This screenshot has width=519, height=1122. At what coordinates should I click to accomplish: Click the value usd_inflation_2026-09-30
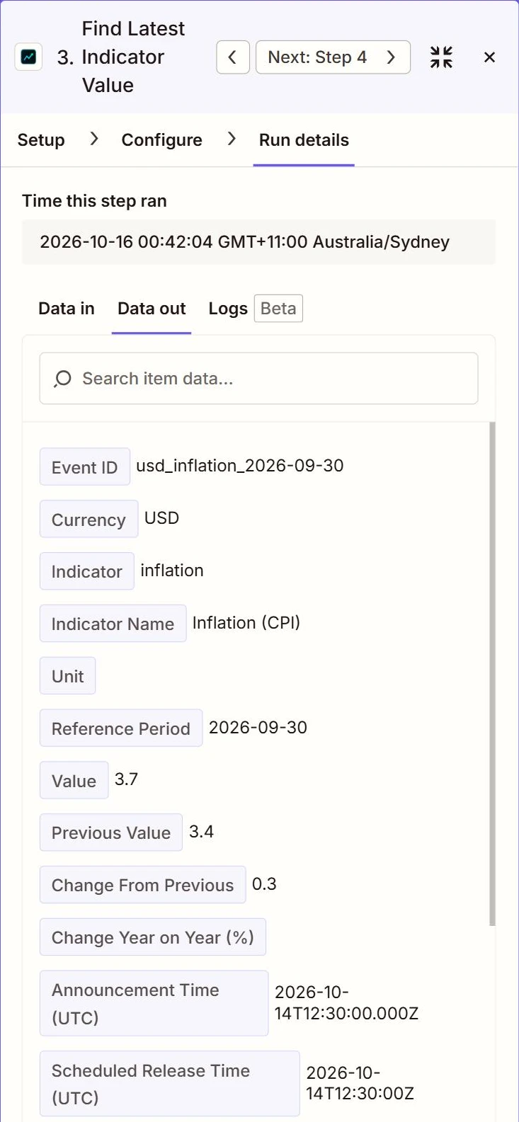[240, 466]
